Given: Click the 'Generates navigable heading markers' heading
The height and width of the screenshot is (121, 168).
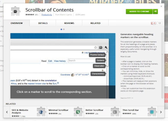Looking at the screenshot, I should 137,36.
